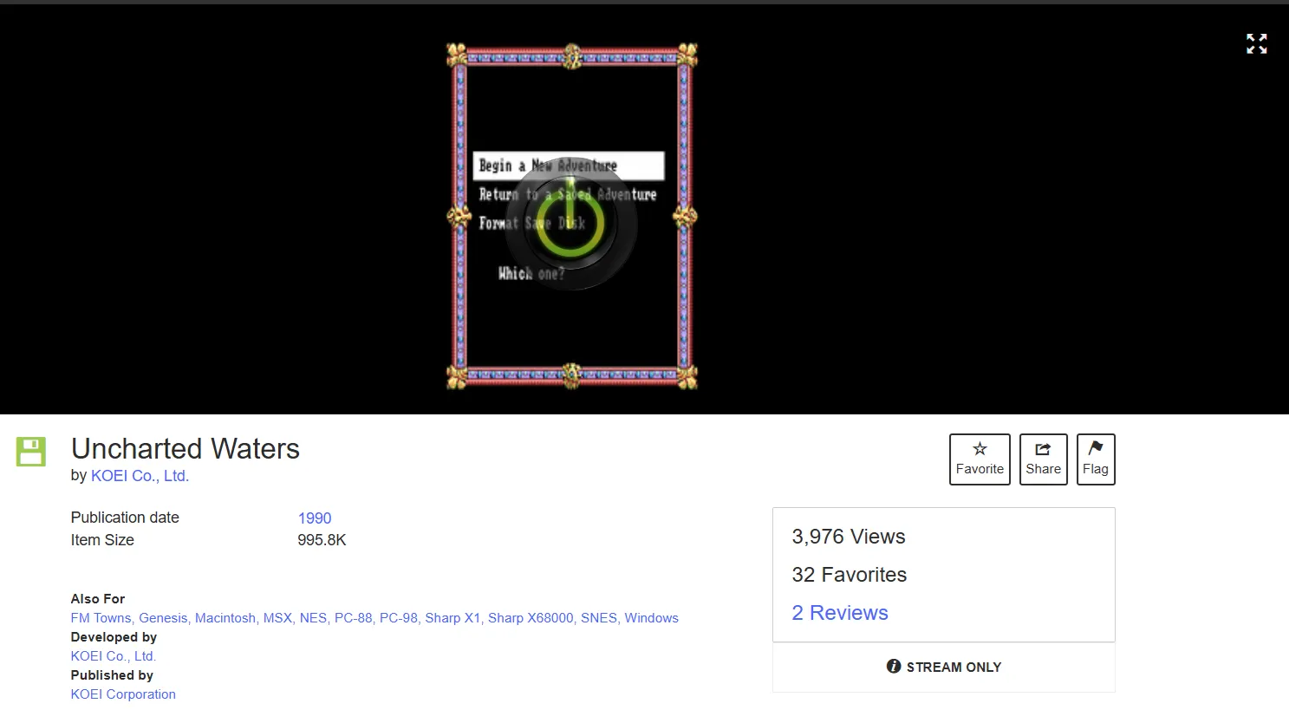Click the Developed by heading
The width and height of the screenshot is (1289, 710).
[x=114, y=637]
